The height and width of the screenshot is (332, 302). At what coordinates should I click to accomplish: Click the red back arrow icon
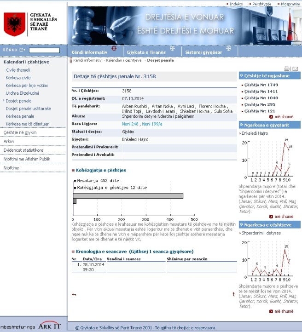pos(74,294)
